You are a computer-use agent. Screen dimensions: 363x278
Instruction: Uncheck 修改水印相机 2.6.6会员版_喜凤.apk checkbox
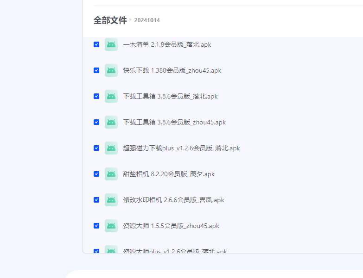coord(96,199)
